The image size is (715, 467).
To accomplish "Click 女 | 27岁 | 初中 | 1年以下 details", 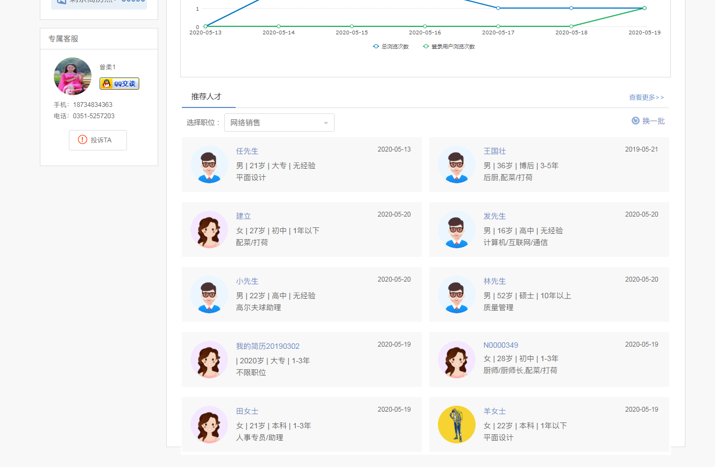I will (x=278, y=231).
